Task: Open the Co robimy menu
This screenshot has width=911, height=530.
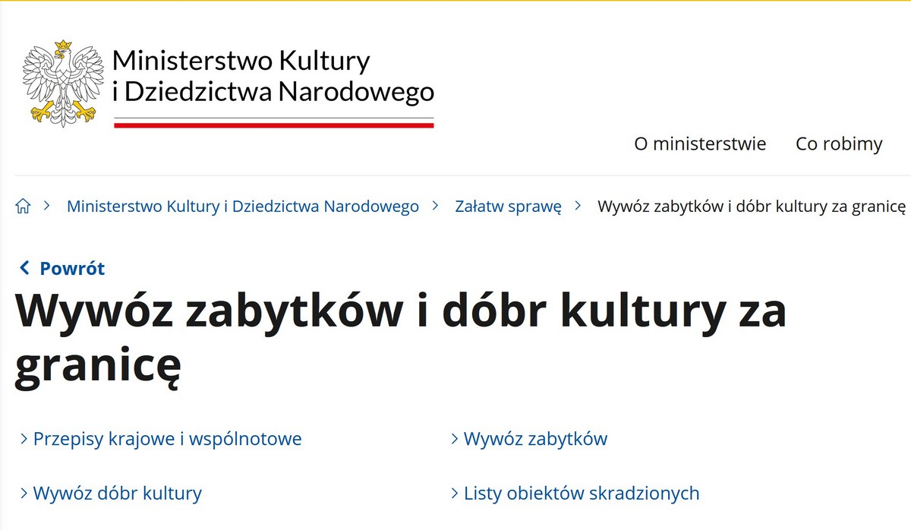Action: [839, 144]
